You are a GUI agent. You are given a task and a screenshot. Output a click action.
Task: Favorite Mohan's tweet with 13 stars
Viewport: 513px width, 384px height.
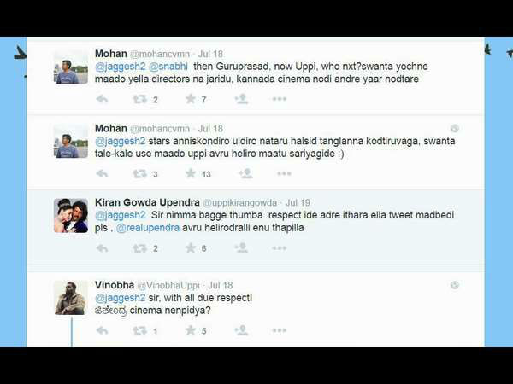tap(191, 173)
